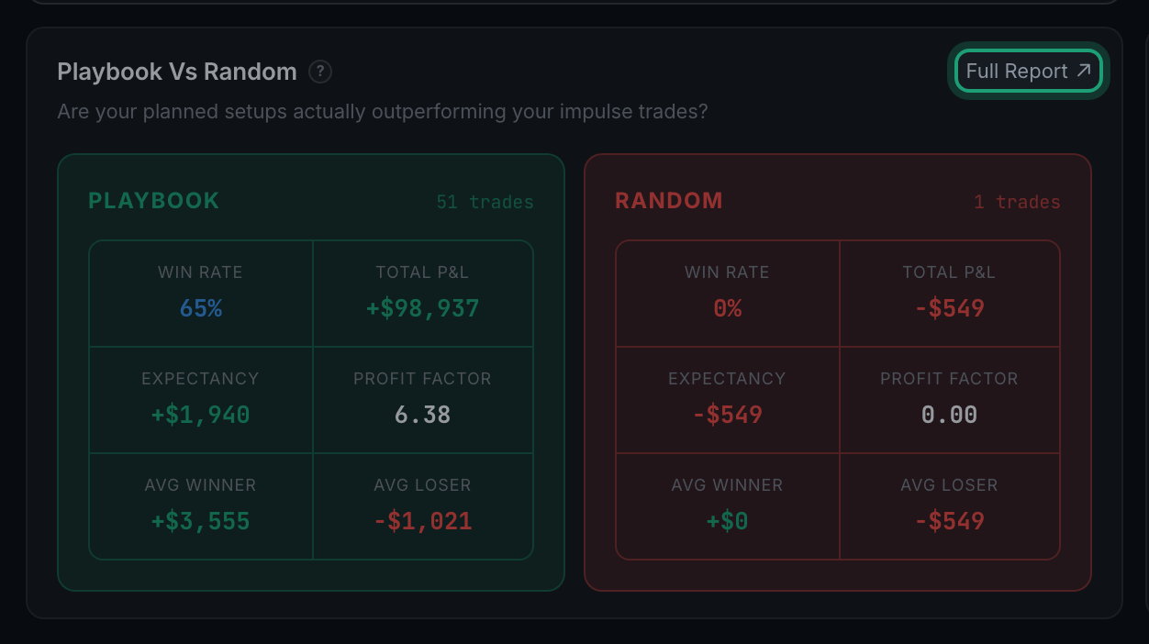Viewport: 1149px width, 644px height.
Task: Click the Playbook Vs Random section title
Action: (x=177, y=72)
